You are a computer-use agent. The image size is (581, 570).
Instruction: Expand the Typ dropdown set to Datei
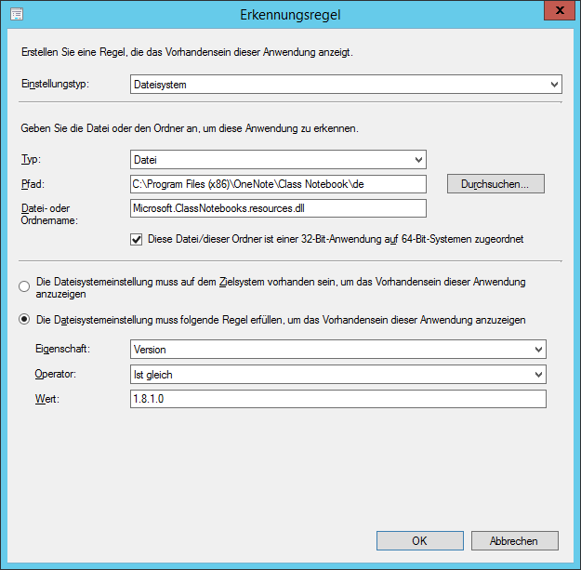pos(277,160)
